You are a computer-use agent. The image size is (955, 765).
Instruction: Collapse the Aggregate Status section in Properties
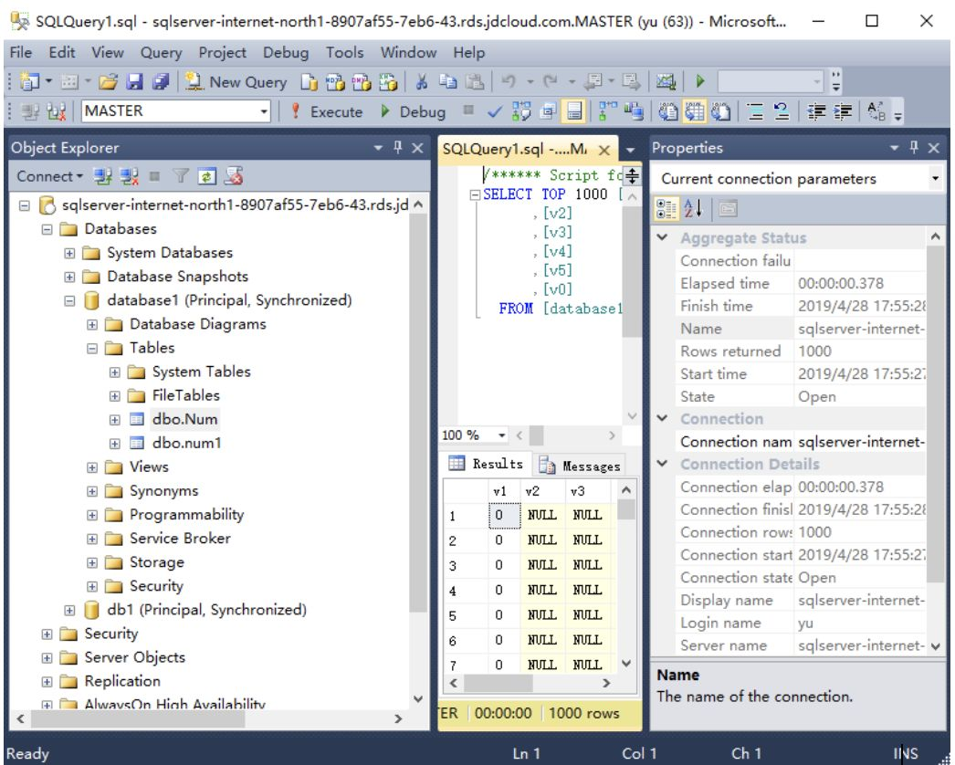click(663, 237)
